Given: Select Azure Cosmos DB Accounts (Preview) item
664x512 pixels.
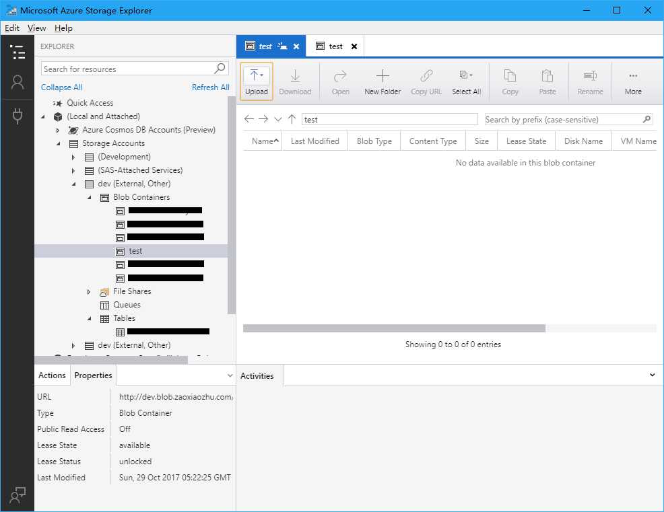Looking at the screenshot, I should coord(149,130).
